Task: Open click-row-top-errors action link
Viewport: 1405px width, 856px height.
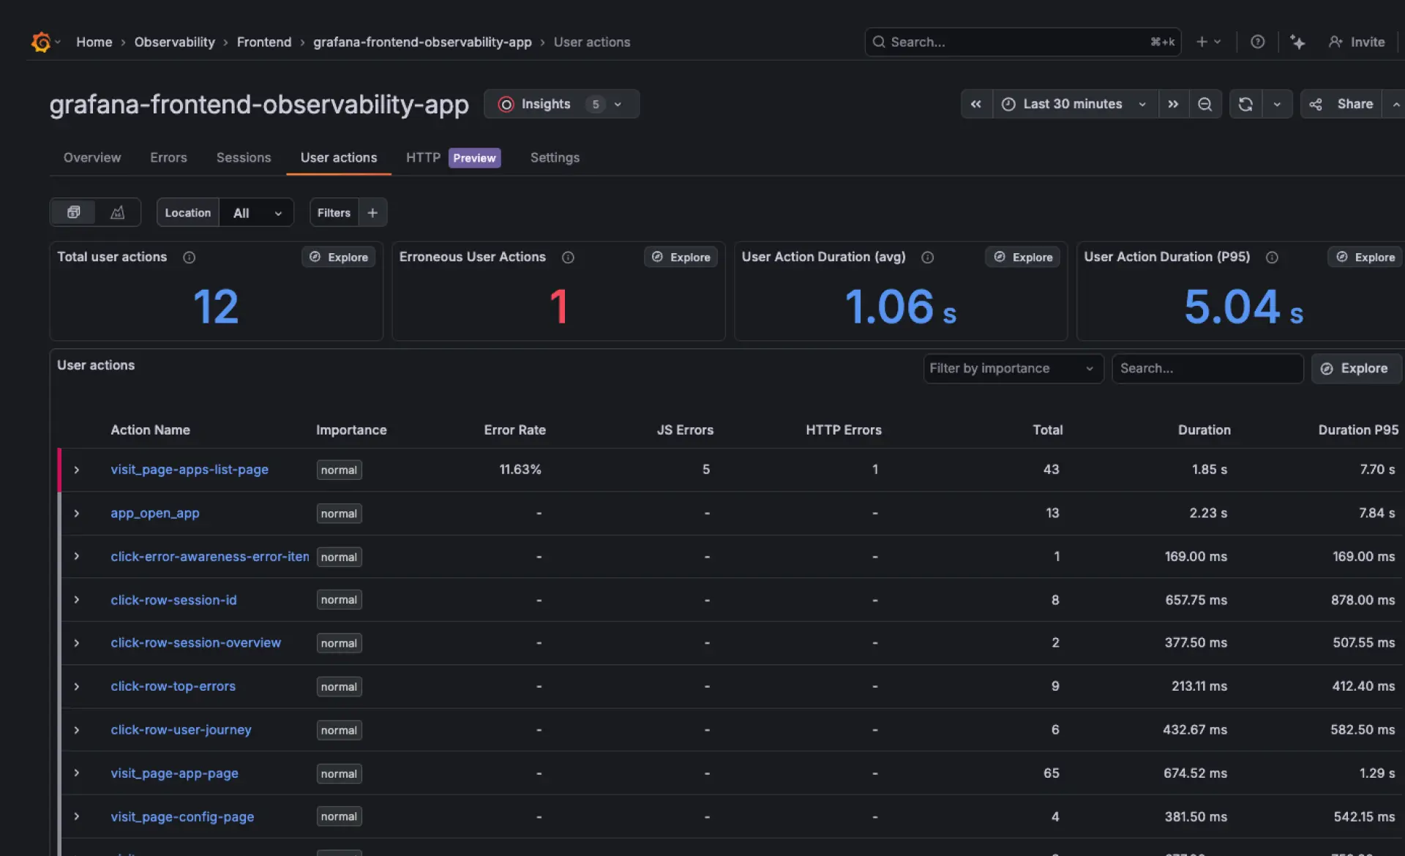Action: click(173, 686)
